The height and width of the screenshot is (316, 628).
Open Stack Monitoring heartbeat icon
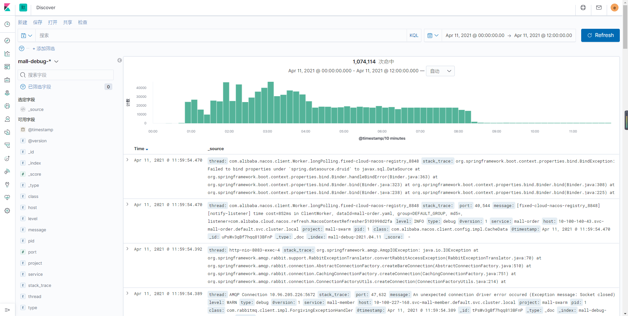(7, 198)
